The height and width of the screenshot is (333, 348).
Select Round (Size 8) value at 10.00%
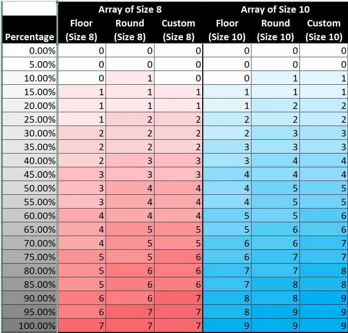coord(130,78)
